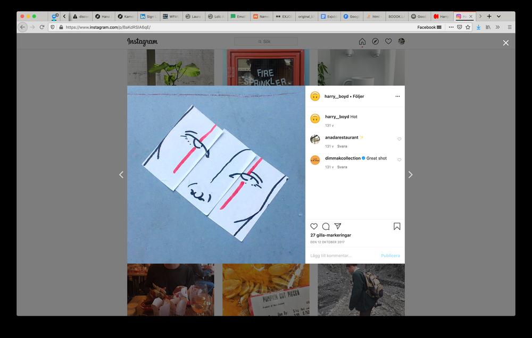
Task: Open the white mug photo thumbnail
Action: pyautogui.click(x=361, y=67)
